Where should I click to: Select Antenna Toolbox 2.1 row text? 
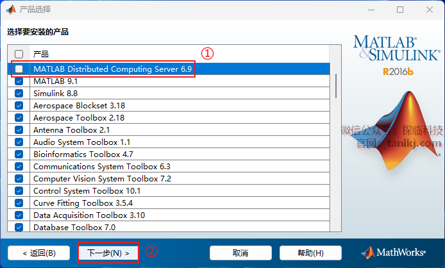click(x=72, y=130)
